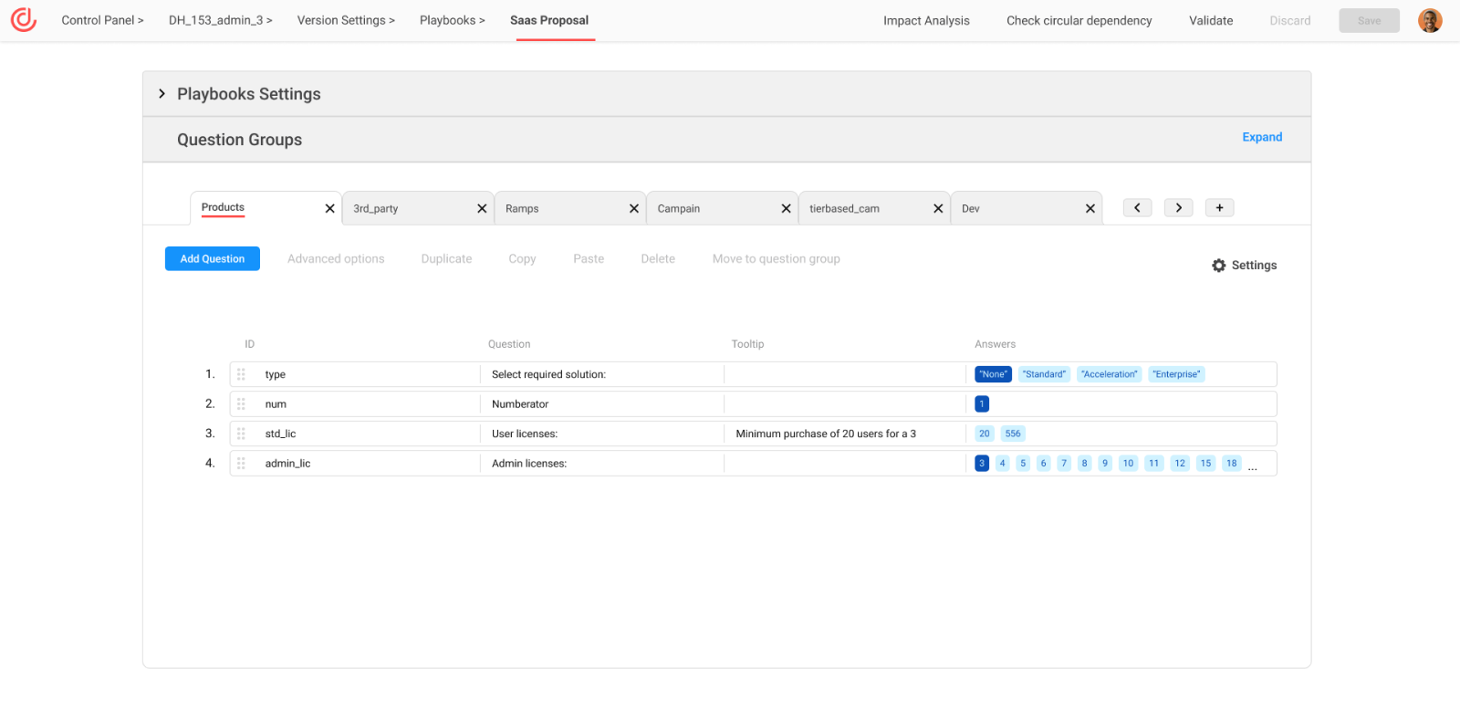This screenshot has height=701, width=1460.
Task: Expand the Playbooks Settings section
Action: (x=162, y=94)
